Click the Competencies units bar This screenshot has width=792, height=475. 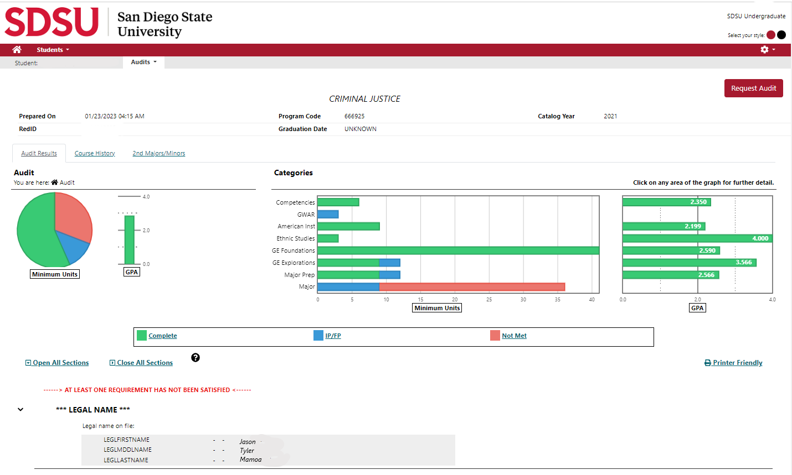(338, 202)
